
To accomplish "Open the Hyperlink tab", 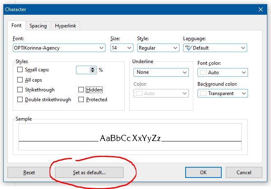I will tap(66, 26).
